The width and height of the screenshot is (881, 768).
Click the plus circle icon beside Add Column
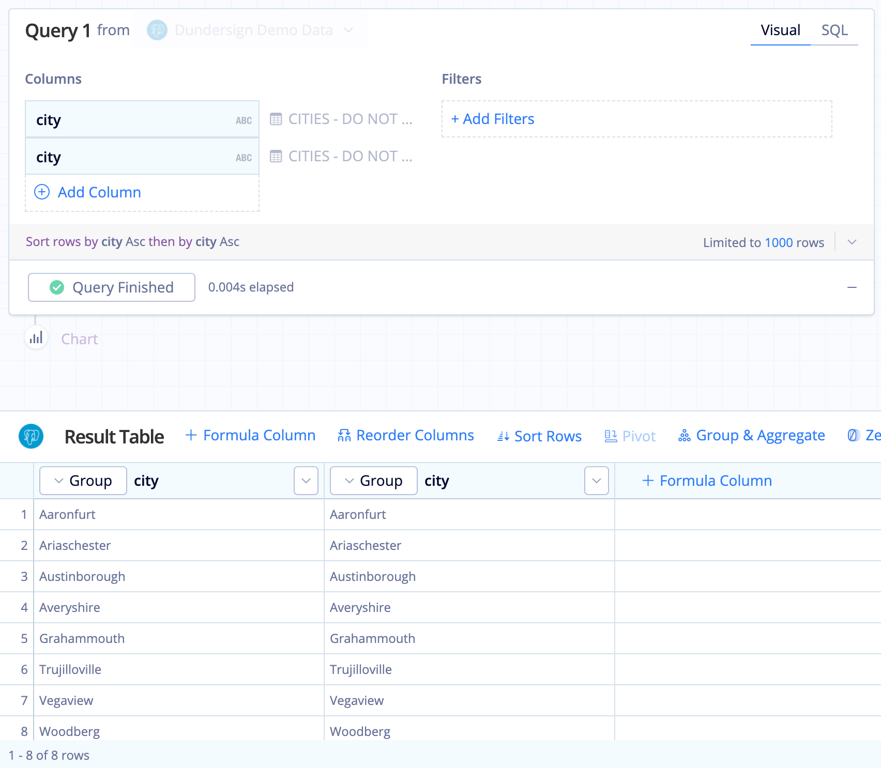[42, 192]
